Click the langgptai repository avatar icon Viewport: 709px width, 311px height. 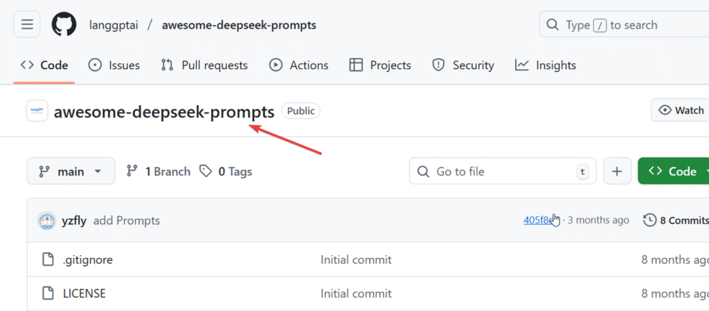coord(37,111)
